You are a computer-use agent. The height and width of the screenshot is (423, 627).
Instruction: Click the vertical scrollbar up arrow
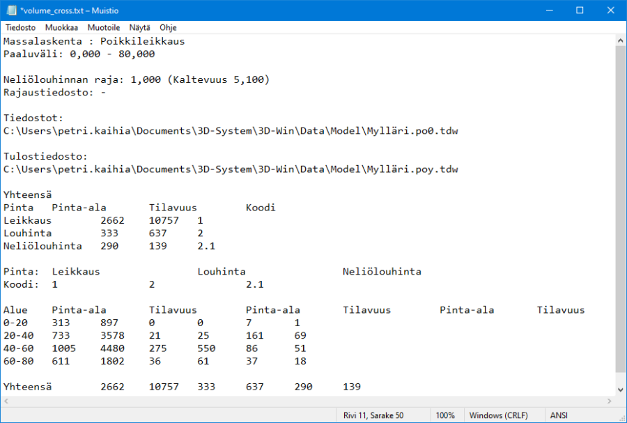621,40
